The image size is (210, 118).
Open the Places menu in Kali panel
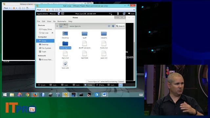pyautogui.click(x=52, y=14)
